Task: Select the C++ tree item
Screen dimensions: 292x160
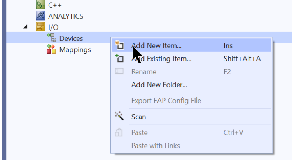Action: point(55,5)
